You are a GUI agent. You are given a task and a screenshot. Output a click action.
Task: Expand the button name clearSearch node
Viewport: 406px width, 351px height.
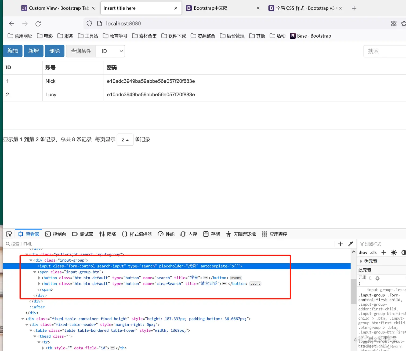click(39, 284)
